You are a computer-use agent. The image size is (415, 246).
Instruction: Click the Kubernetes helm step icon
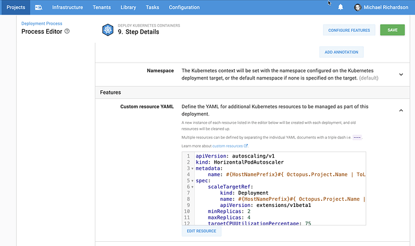pyautogui.click(x=108, y=29)
